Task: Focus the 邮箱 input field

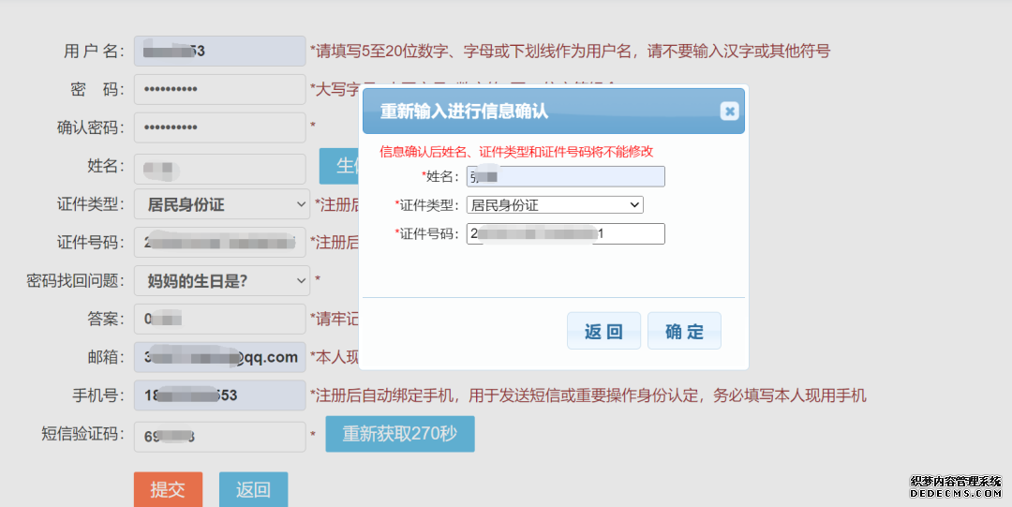Action: point(219,357)
